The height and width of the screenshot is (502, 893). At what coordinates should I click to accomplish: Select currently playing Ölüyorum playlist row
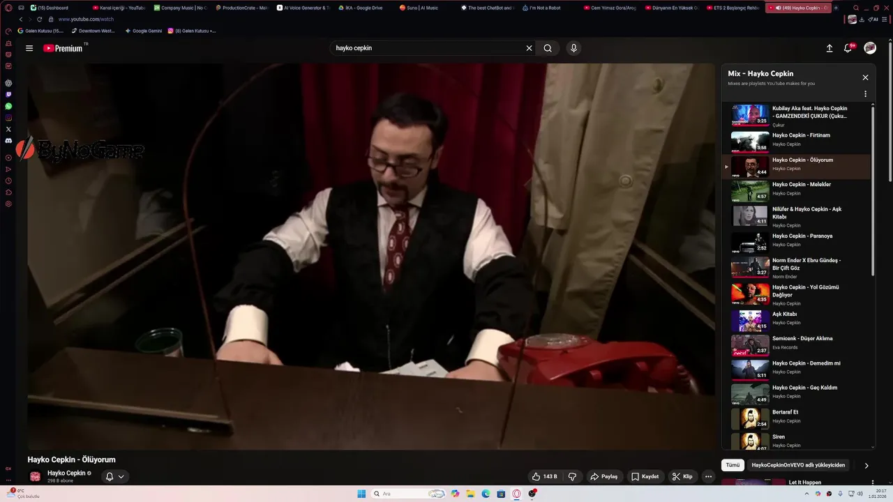(x=795, y=167)
